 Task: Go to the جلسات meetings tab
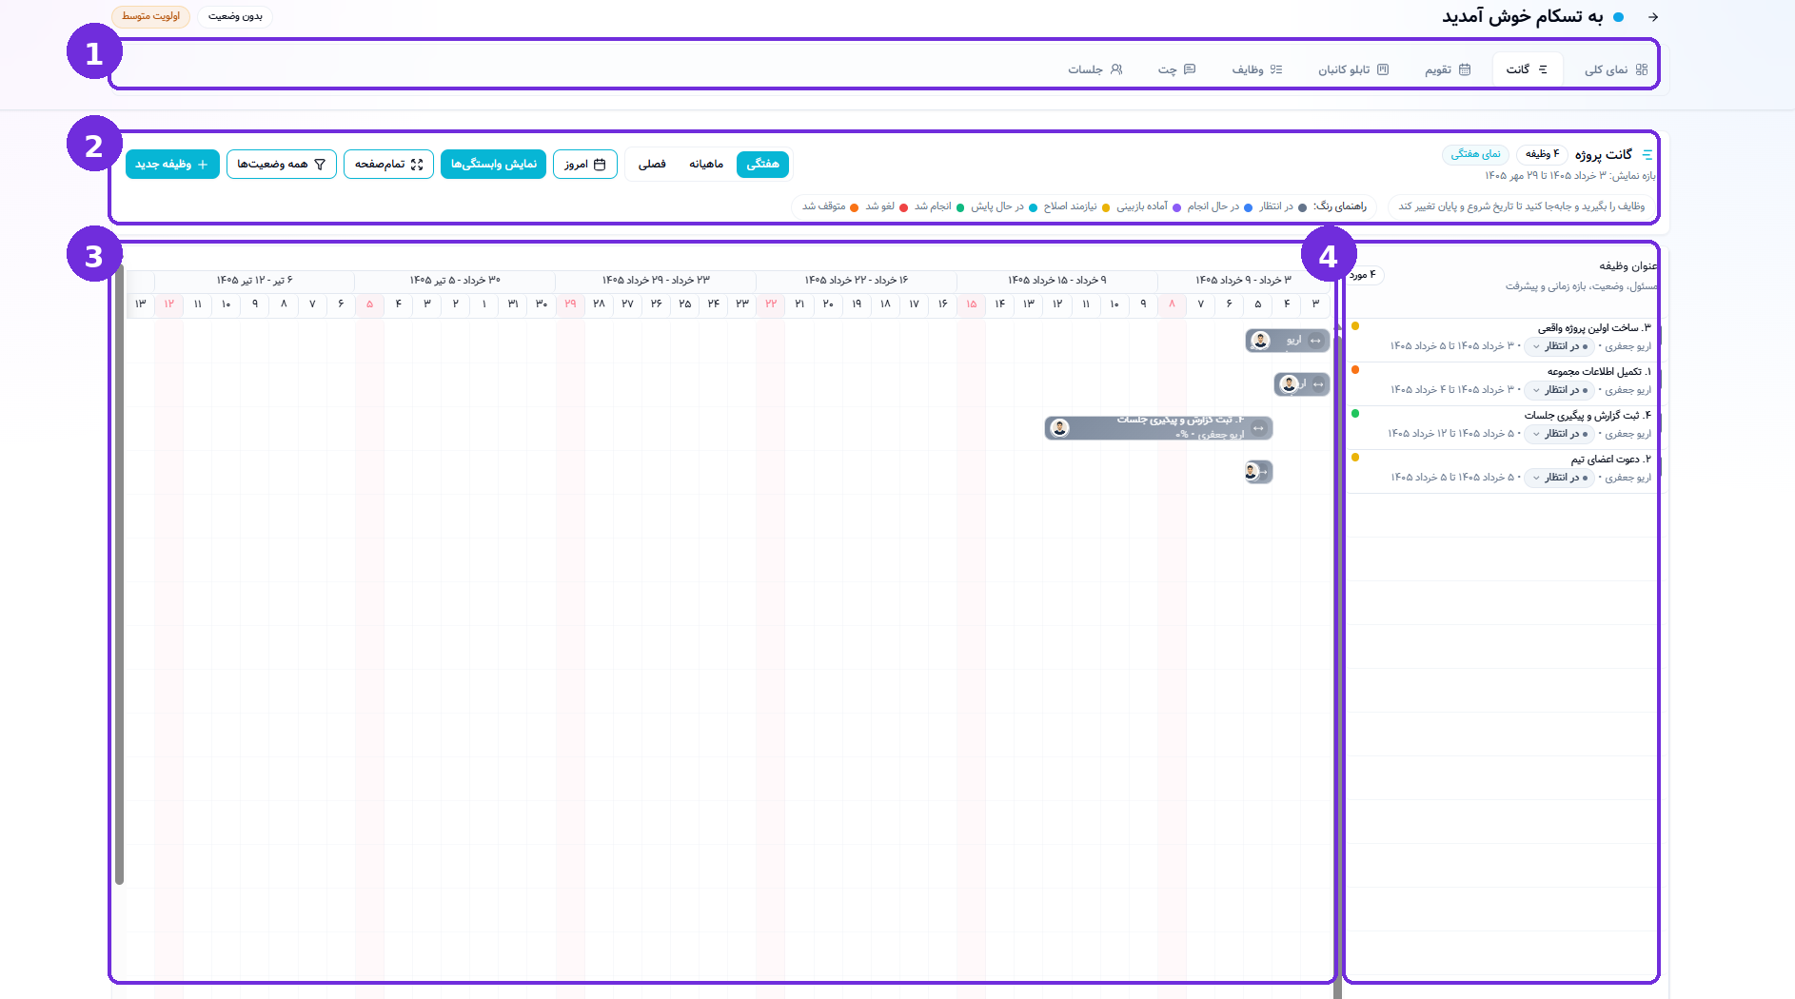[1095, 69]
